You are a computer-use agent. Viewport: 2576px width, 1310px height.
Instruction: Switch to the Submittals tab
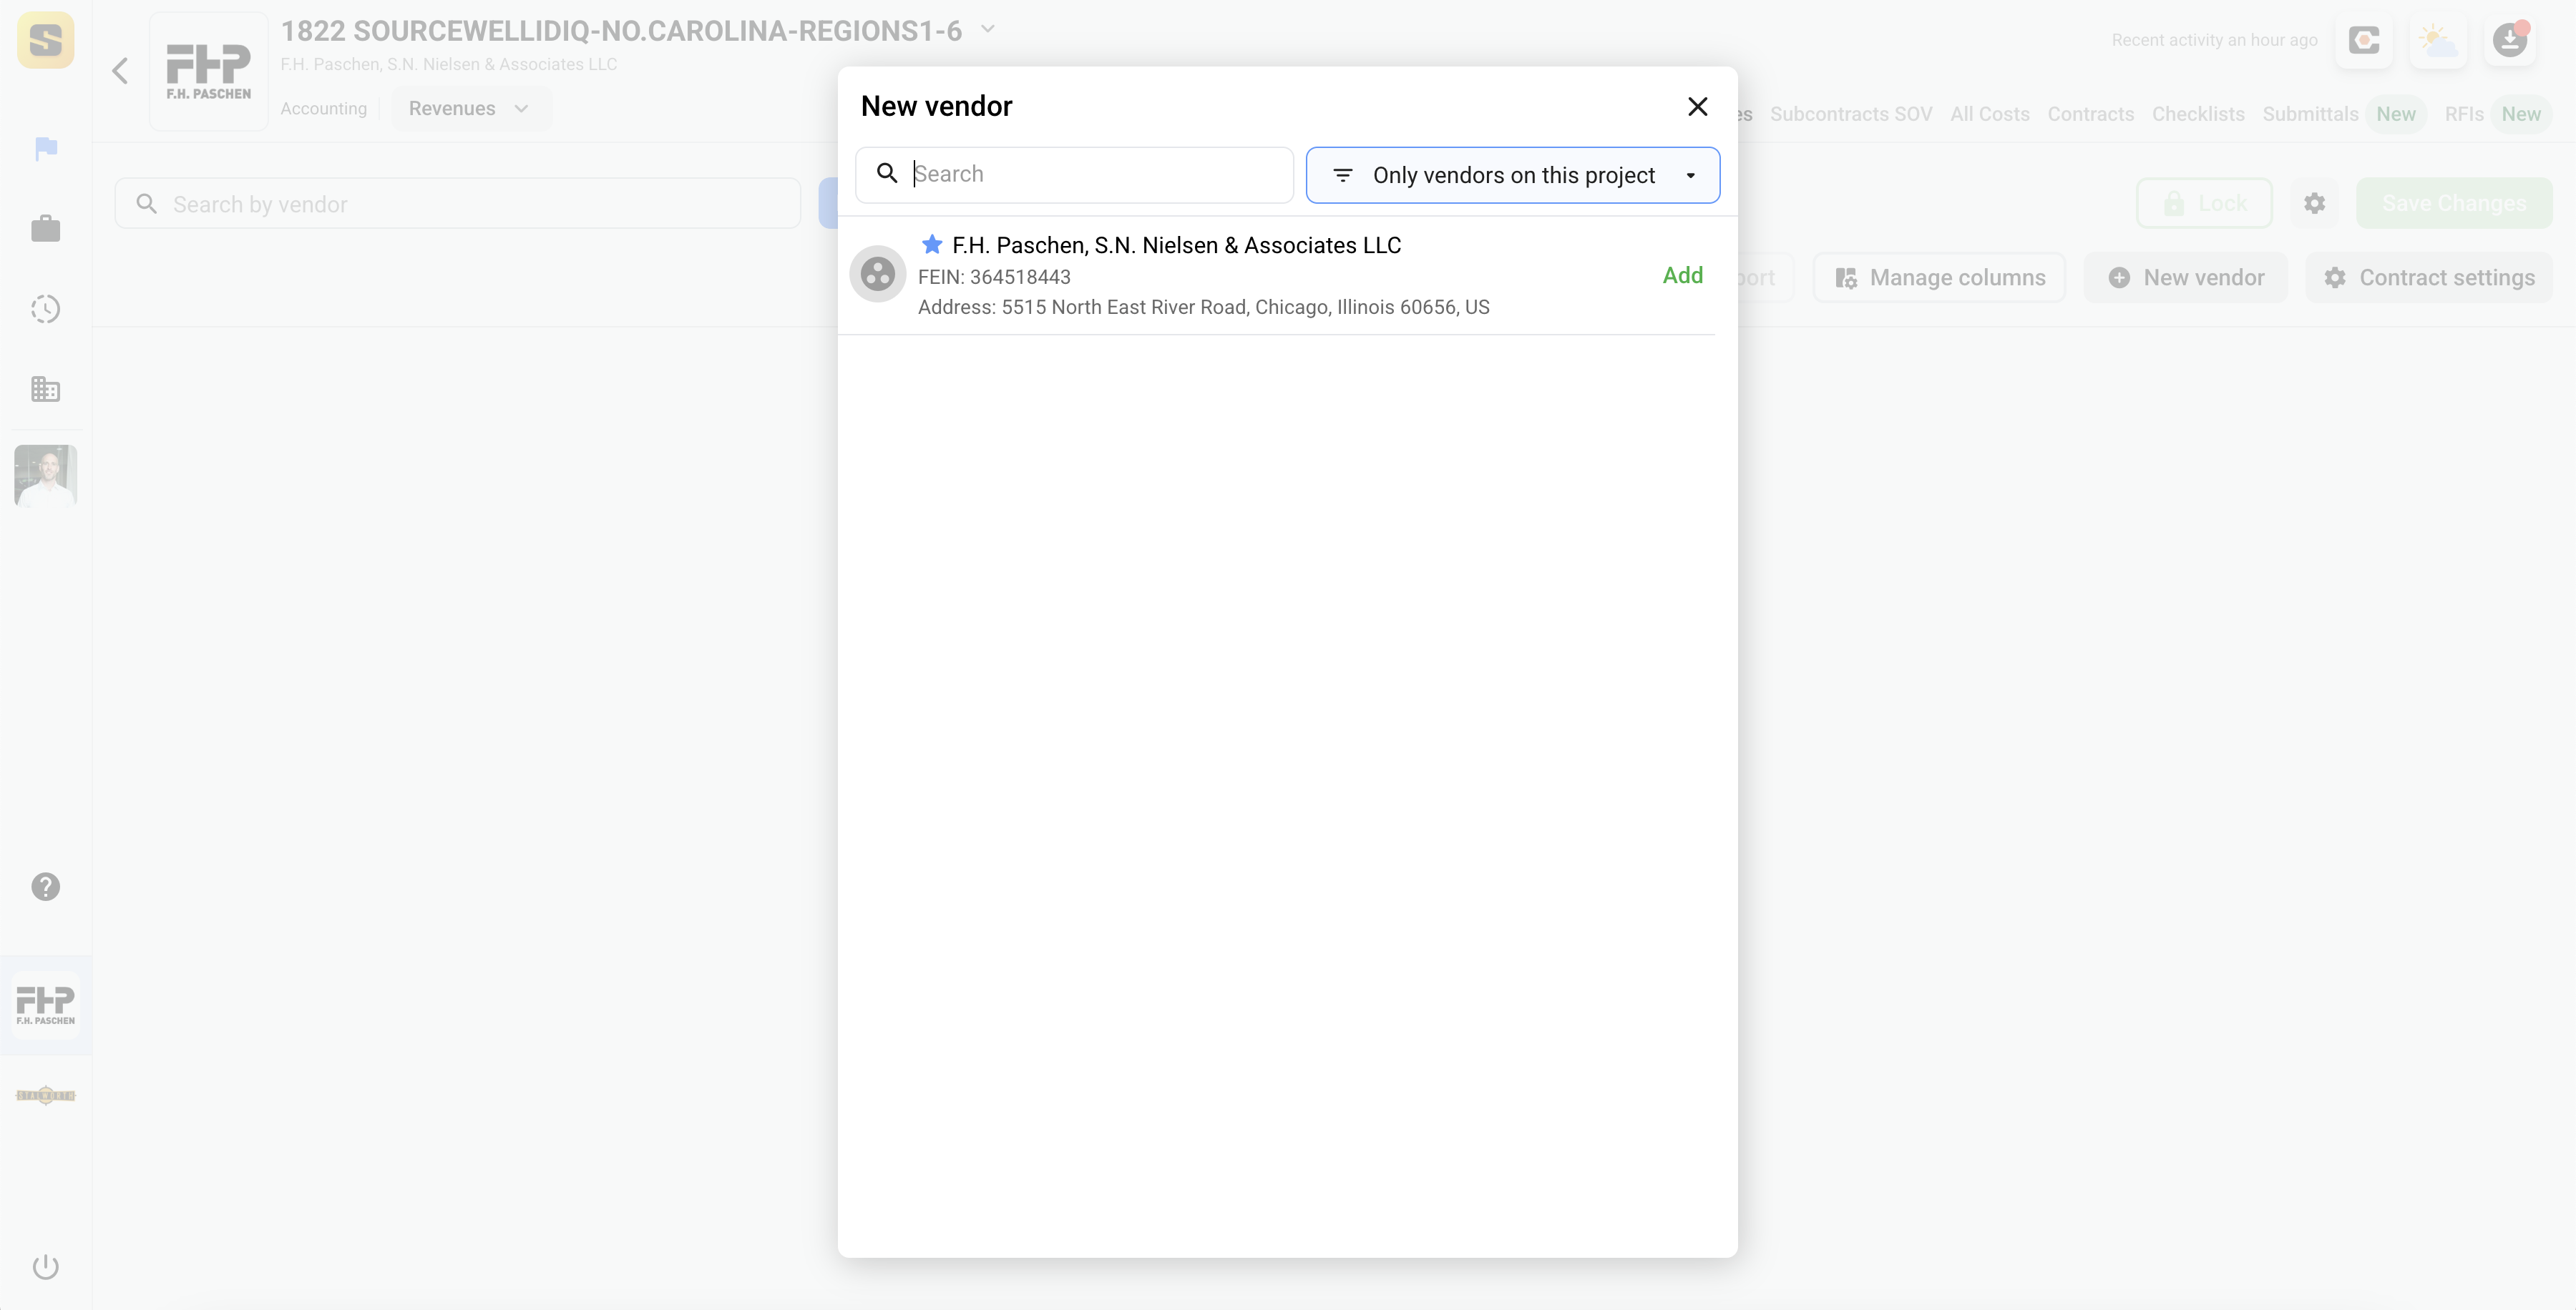(x=2310, y=114)
